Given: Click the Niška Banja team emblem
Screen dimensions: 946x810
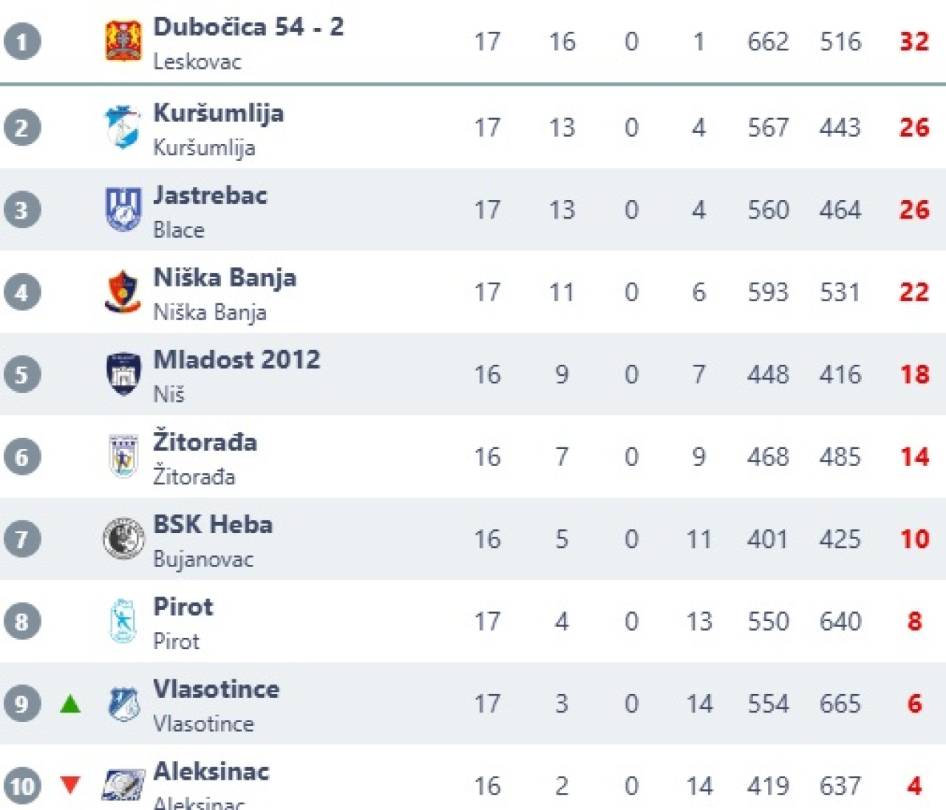Looking at the screenshot, I should [x=123, y=292].
